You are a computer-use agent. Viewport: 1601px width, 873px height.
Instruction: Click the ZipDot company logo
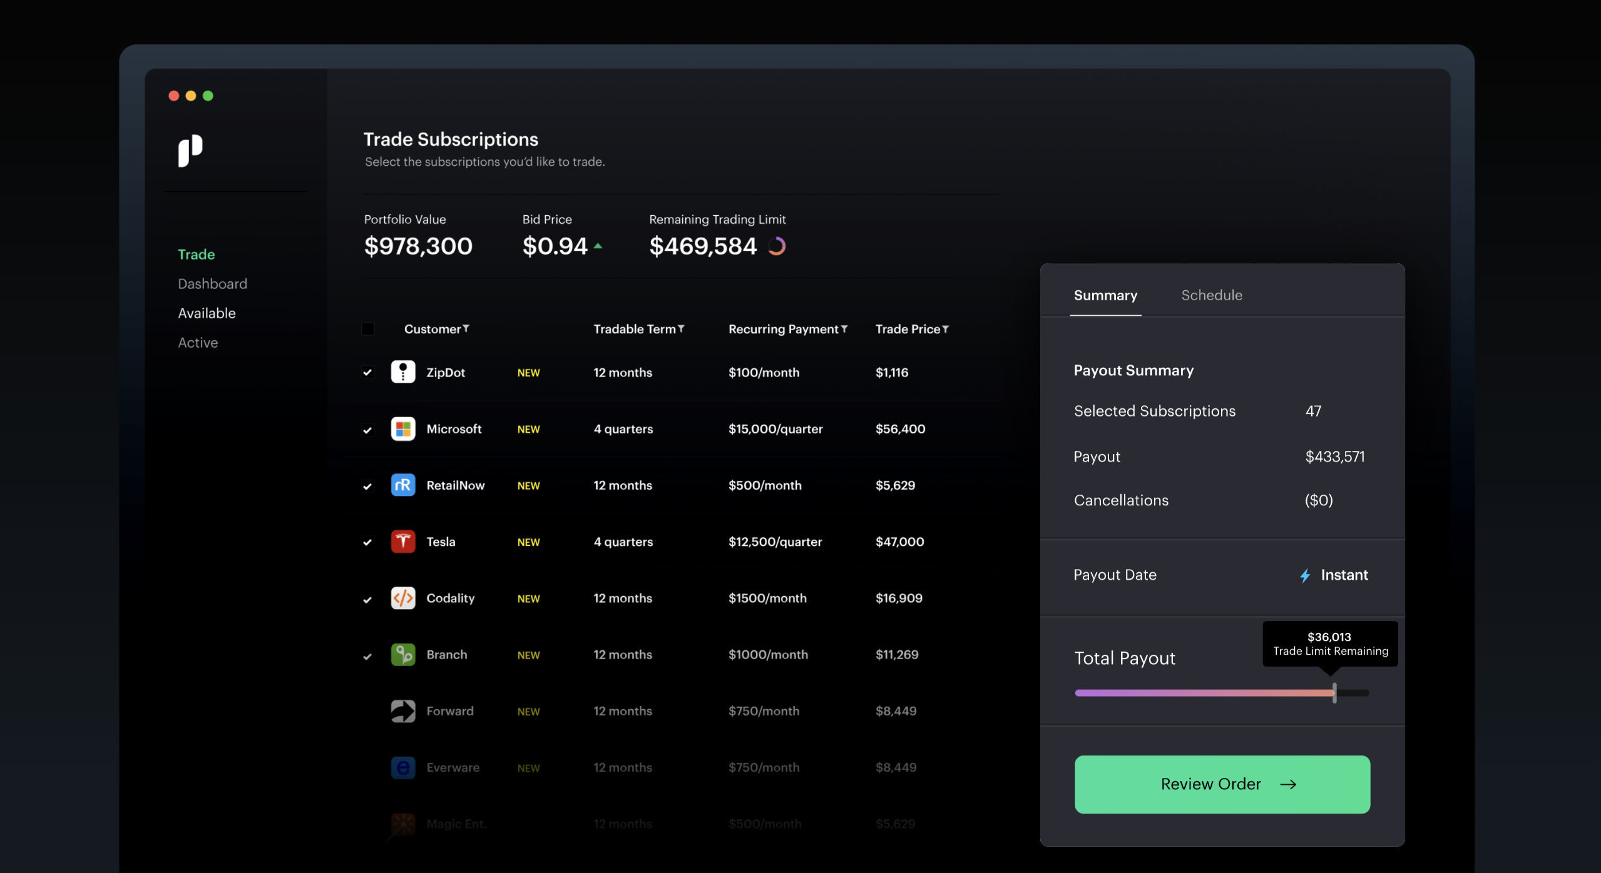(x=403, y=372)
